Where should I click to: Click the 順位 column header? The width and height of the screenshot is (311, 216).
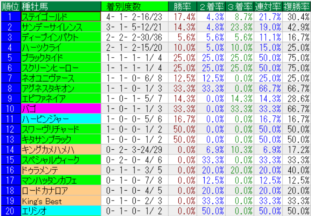10,6
